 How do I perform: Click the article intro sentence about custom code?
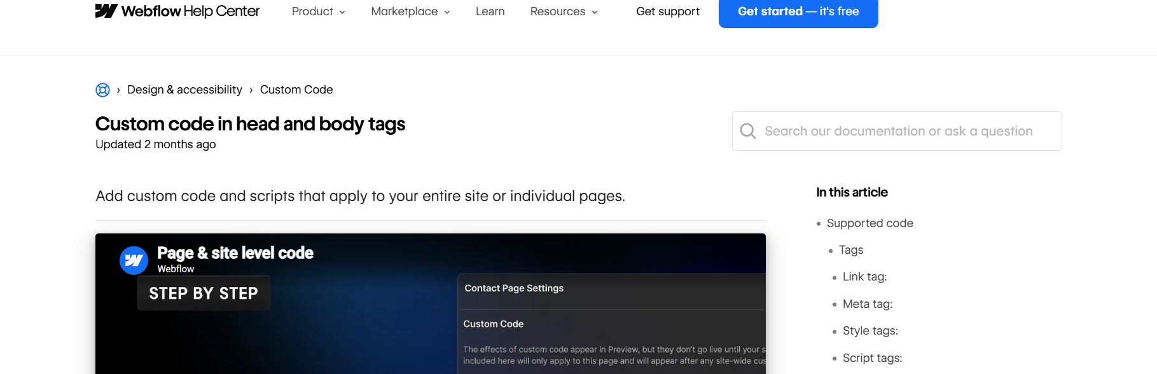[x=360, y=196]
